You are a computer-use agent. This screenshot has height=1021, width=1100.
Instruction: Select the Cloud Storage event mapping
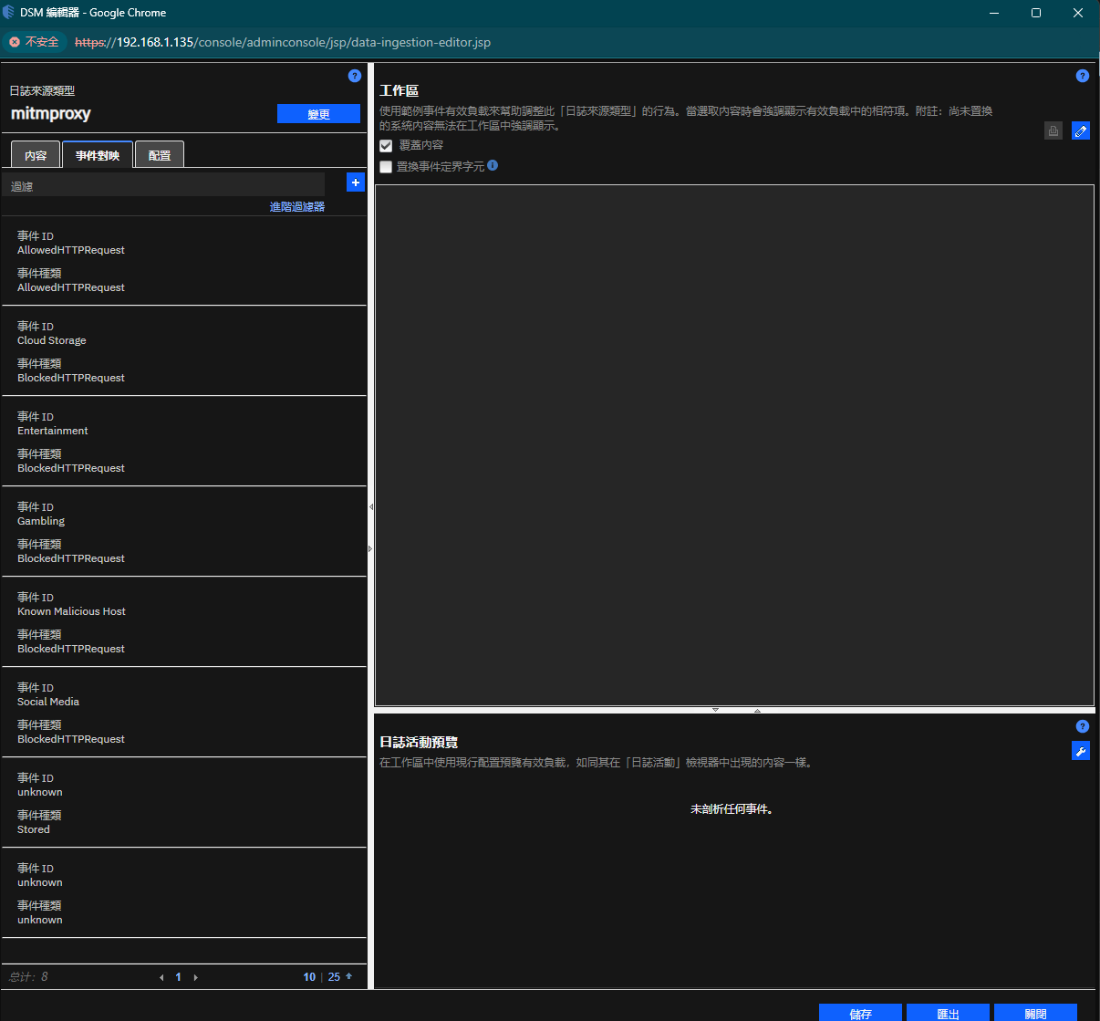pos(184,351)
